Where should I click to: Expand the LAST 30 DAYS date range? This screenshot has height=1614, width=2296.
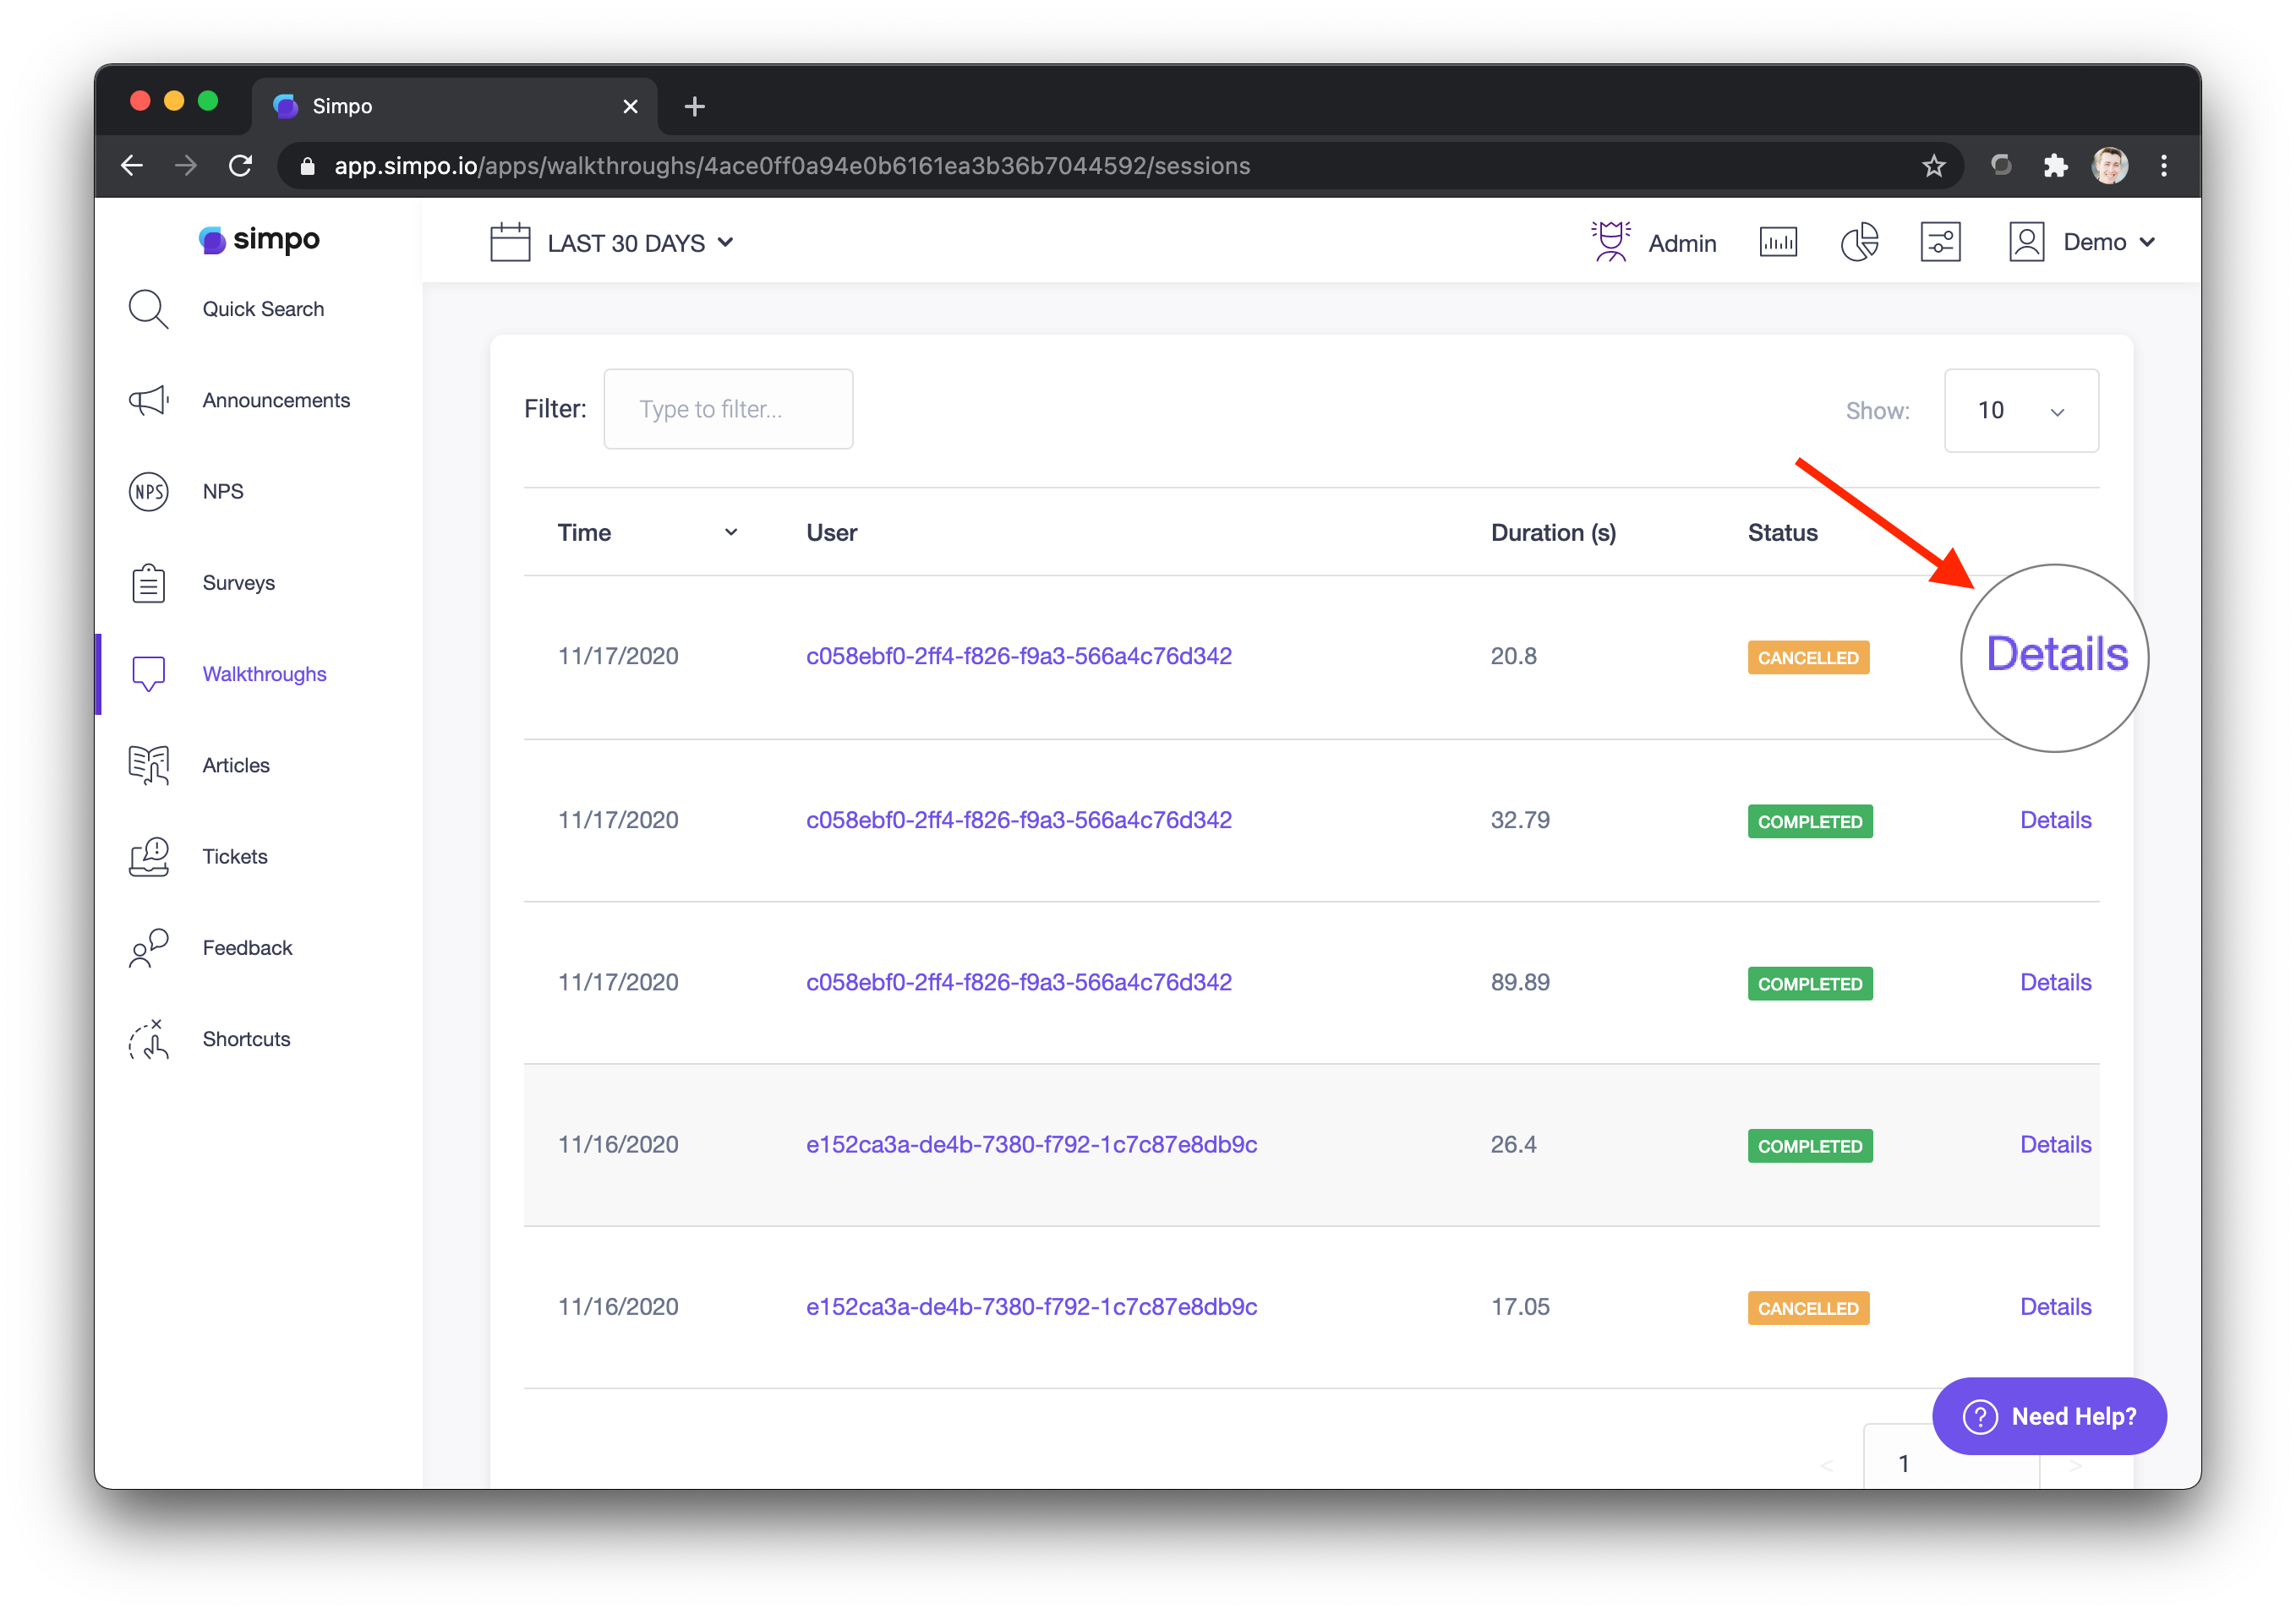[x=640, y=243]
